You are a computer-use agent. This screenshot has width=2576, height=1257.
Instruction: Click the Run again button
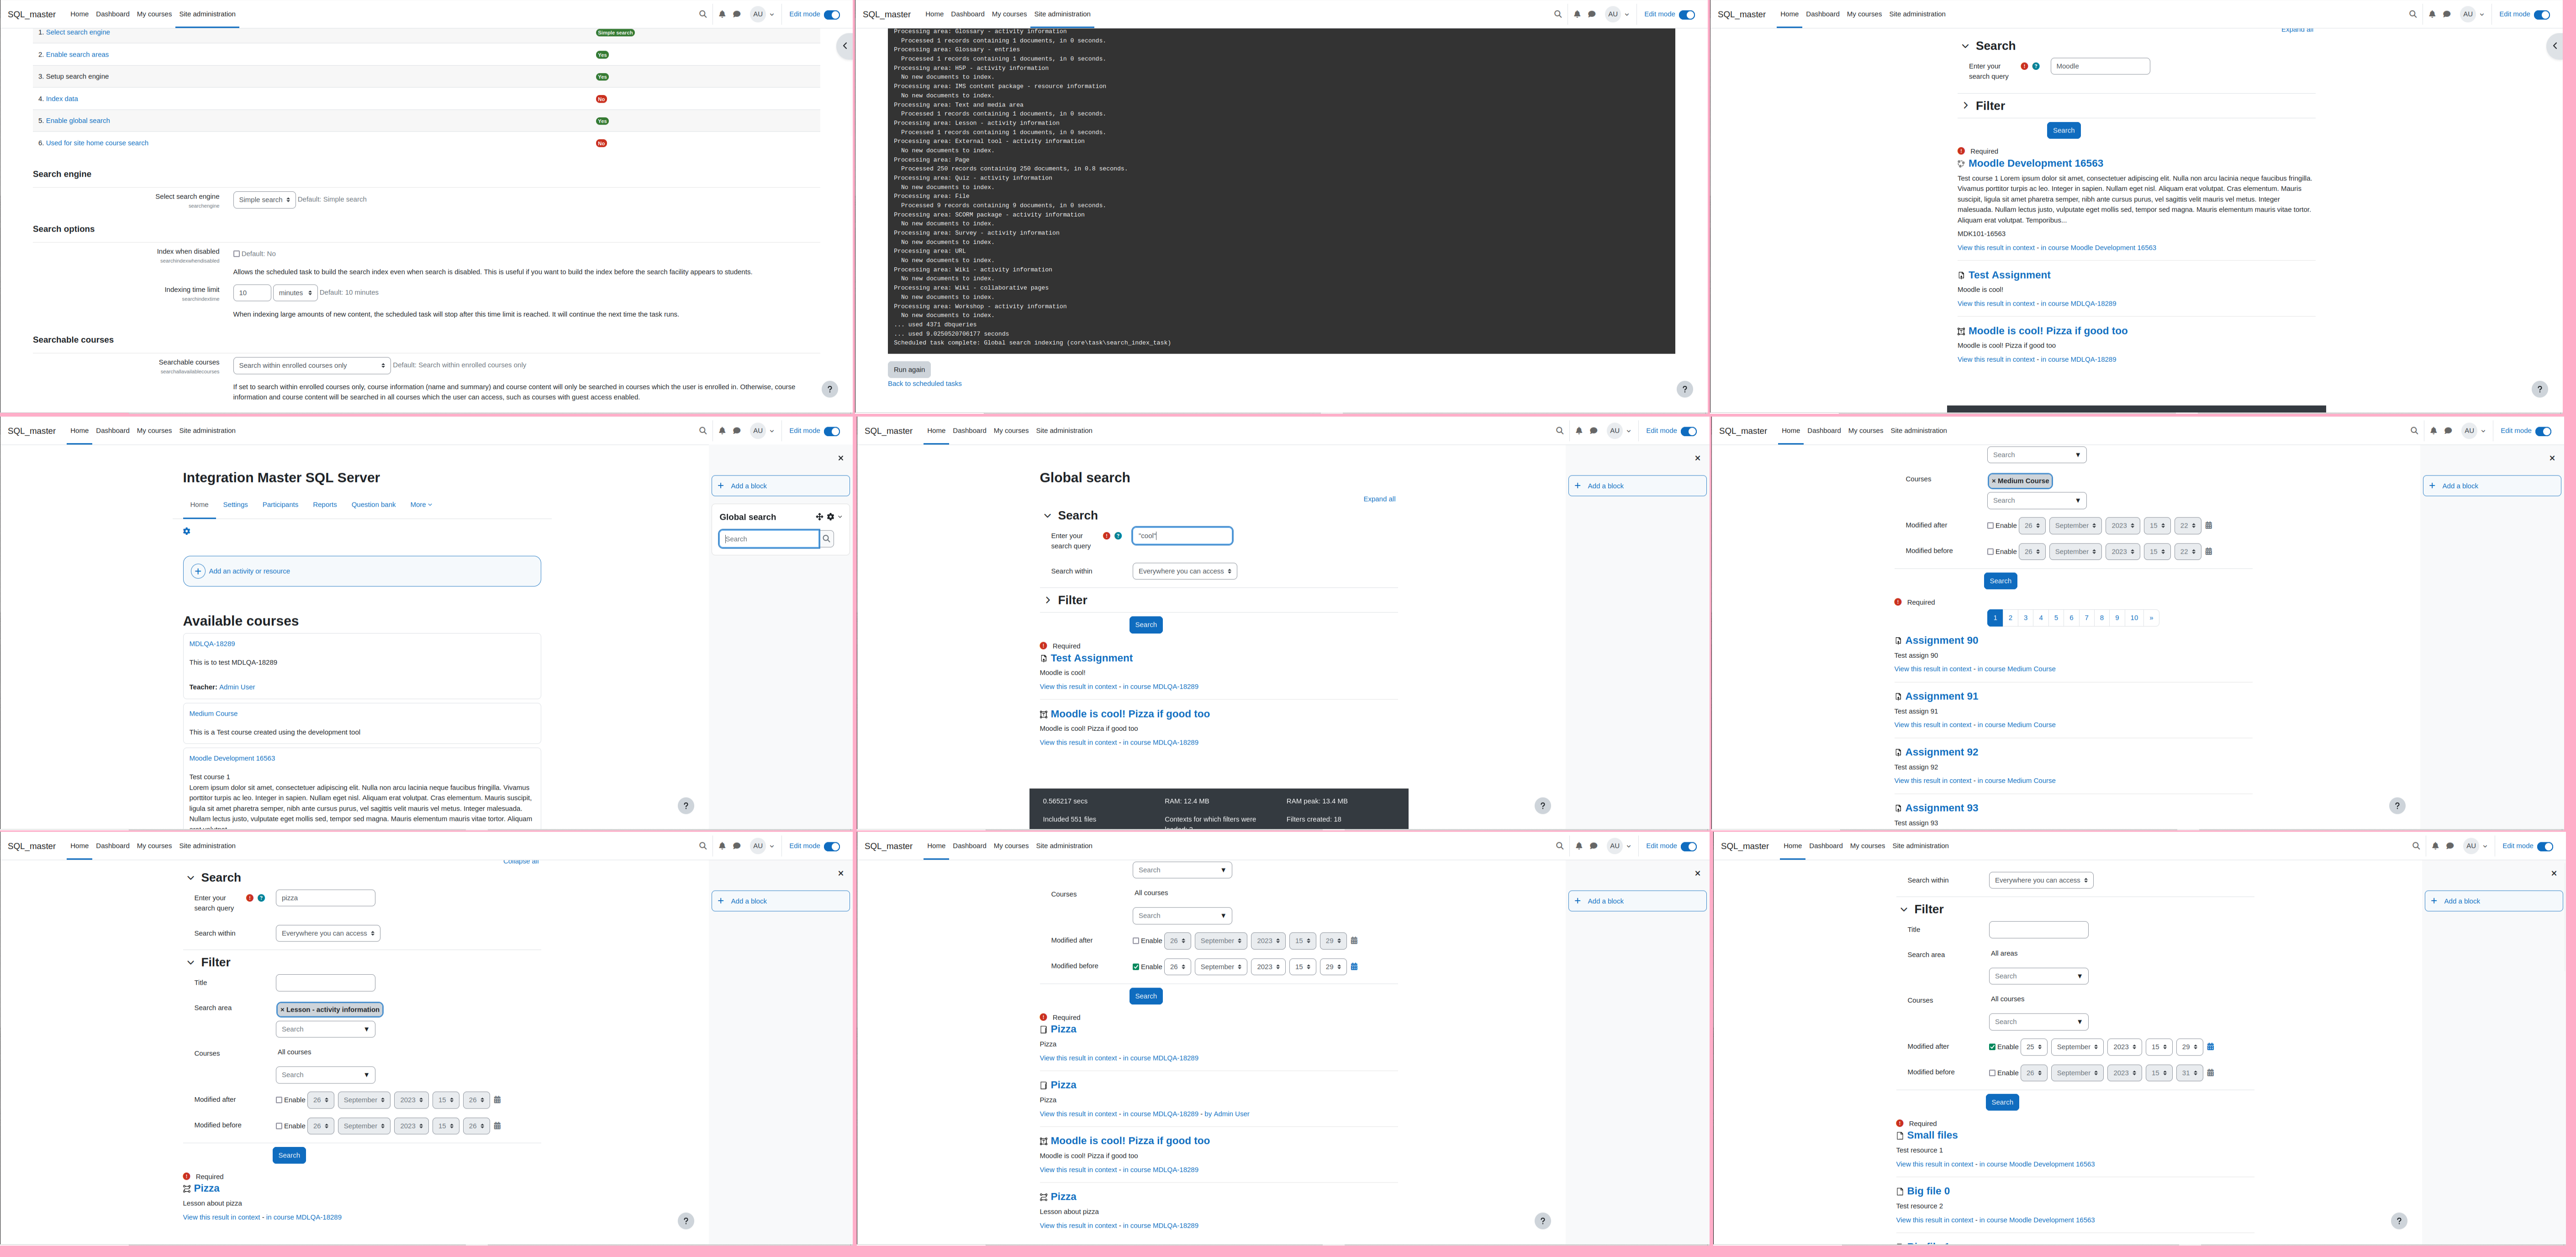point(909,370)
